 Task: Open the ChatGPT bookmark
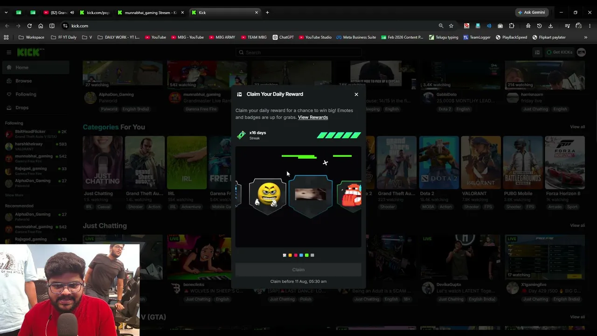[x=283, y=37]
